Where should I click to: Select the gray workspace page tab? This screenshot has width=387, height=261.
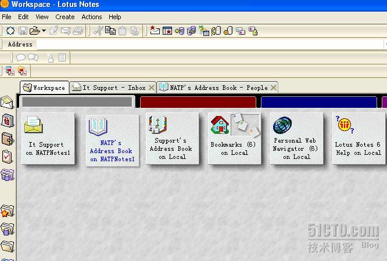pos(77,101)
